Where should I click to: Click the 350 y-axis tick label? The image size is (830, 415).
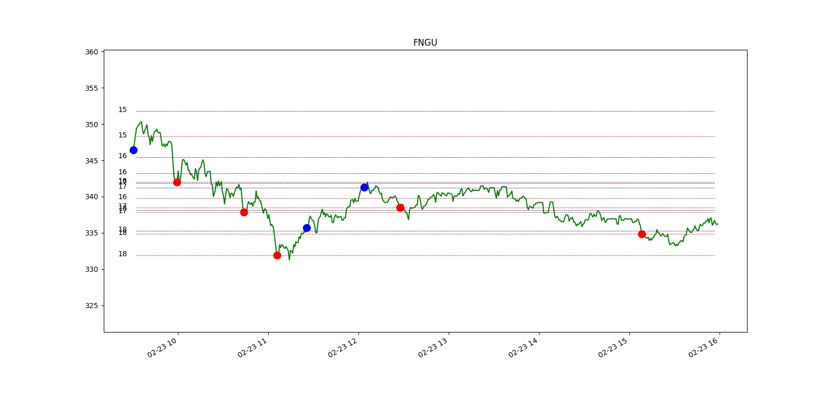[x=91, y=125]
